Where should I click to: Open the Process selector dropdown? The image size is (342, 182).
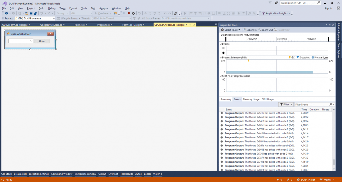pos(54,18)
